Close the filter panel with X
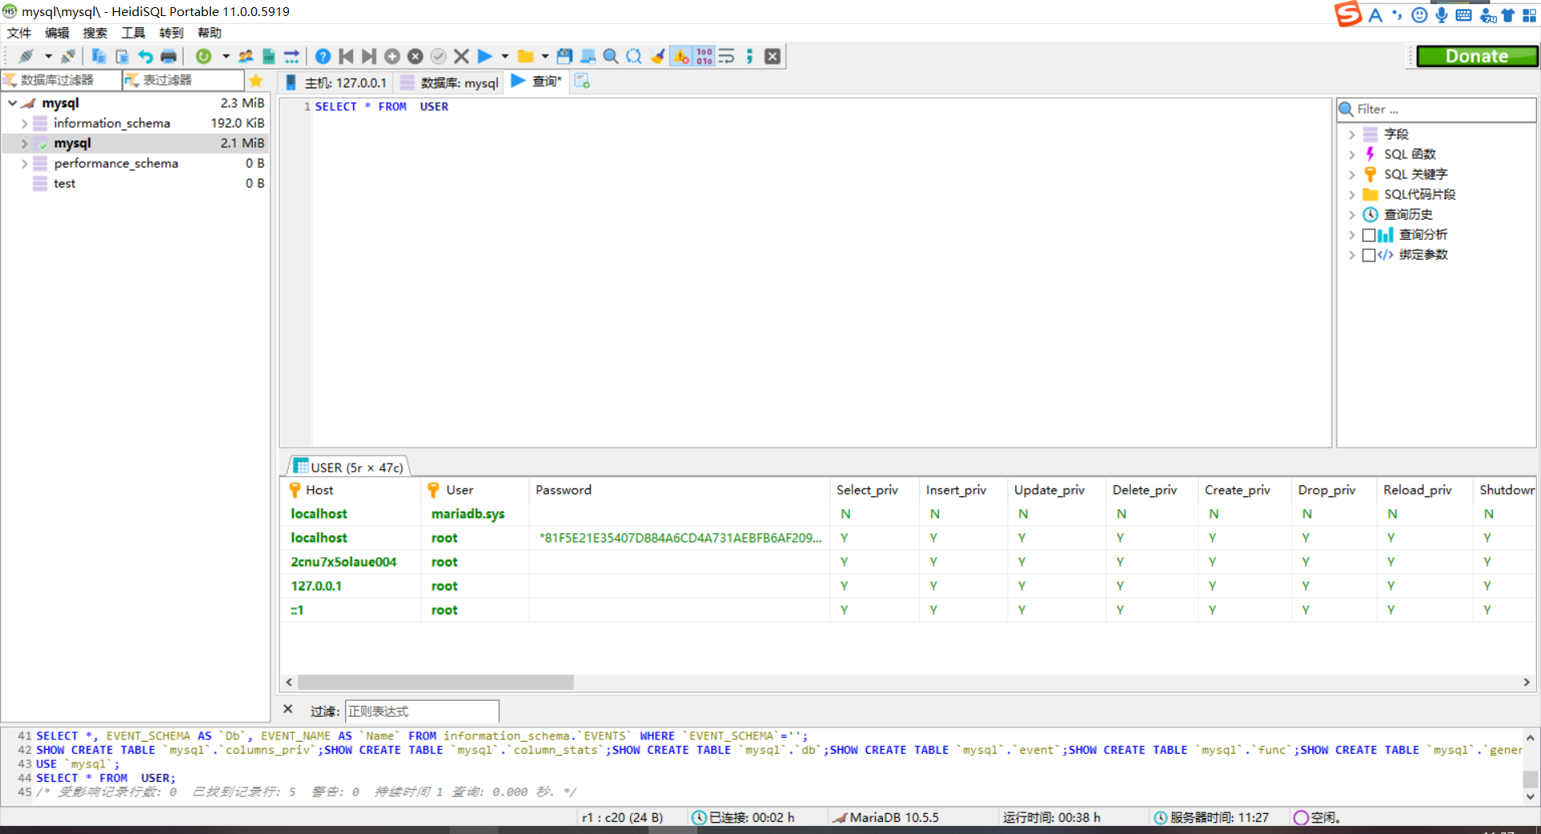Screen dimensions: 1541x834 [288, 710]
